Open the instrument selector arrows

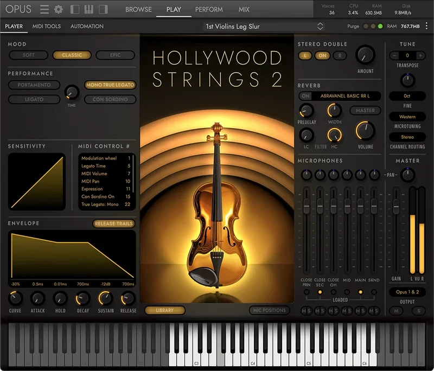pyautogui.click(x=320, y=26)
